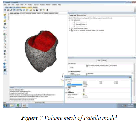The width and height of the screenshot is (137, 122).
Task: Collapse the State group in Properties
Action: [x=66, y=88]
